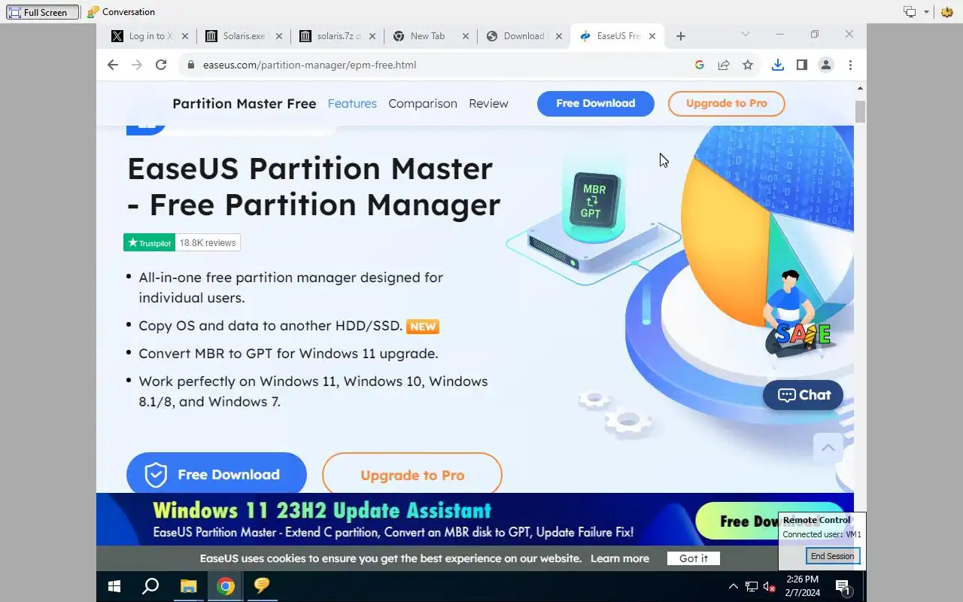Click the Chrome forward arrow
Screen dimensions: 963x602
point(136,65)
